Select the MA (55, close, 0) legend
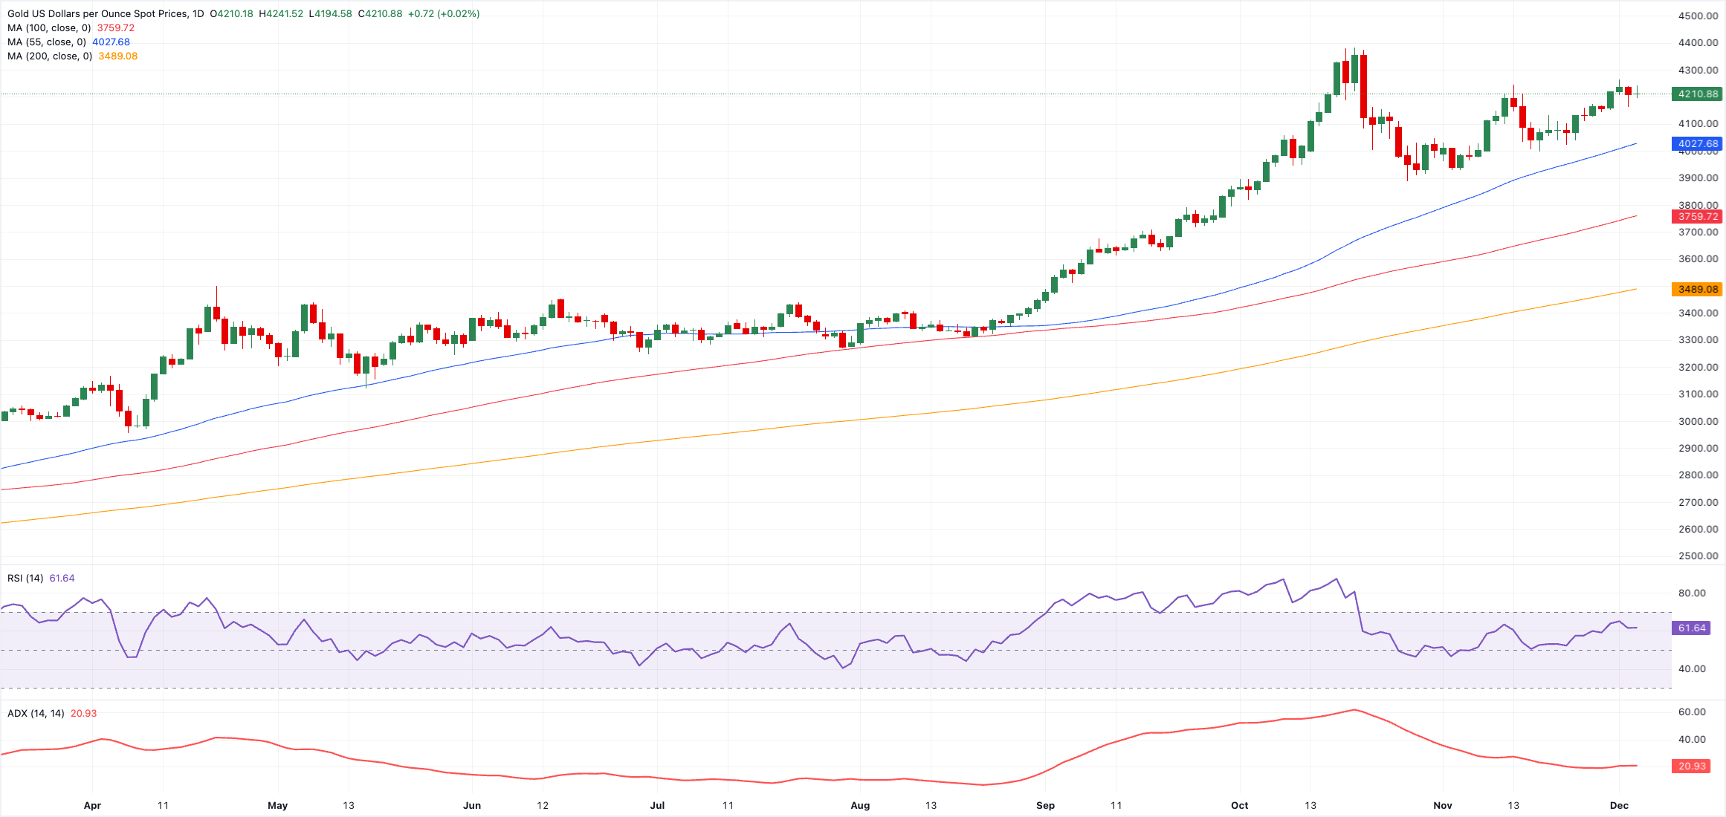Viewport: 1726px width, 817px height. tap(48, 42)
